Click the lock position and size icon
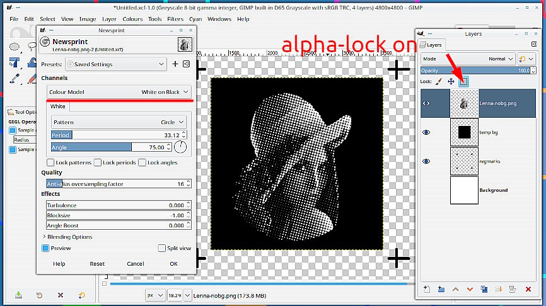The height and width of the screenshot is (306, 546). point(451,81)
